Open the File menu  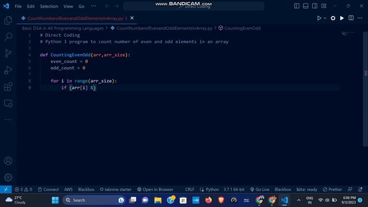[18, 6]
